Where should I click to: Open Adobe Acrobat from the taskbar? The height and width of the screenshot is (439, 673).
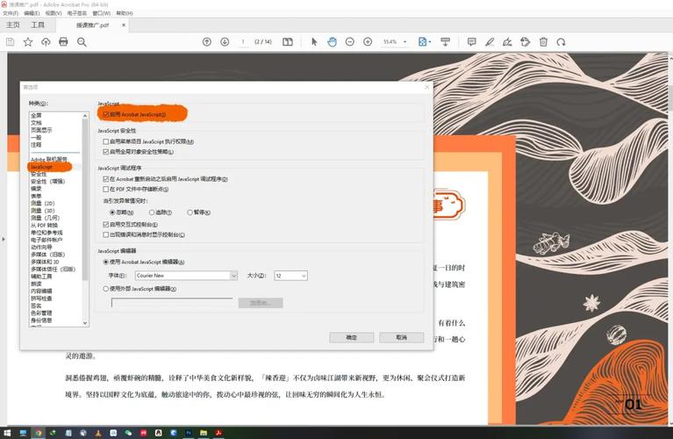pos(218,433)
